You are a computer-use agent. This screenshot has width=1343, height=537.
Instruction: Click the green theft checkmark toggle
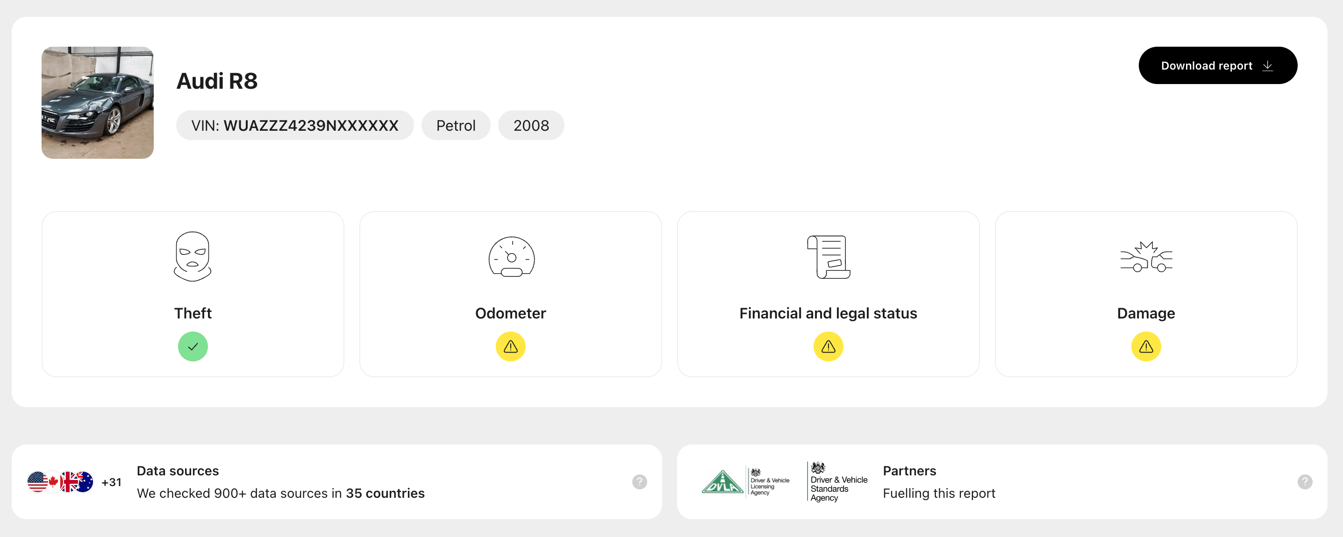click(x=193, y=347)
